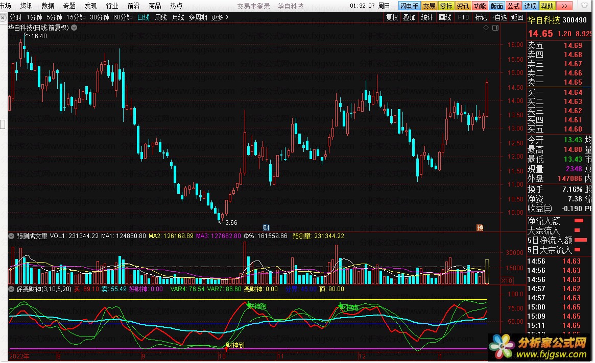
Task: Select the 30分钟 period tab
Action: tap(100, 17)
